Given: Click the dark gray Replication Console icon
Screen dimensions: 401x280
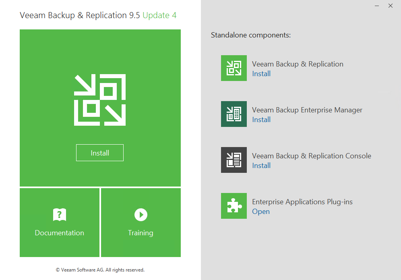Looking at the screenshot, I should pos(234,160).
